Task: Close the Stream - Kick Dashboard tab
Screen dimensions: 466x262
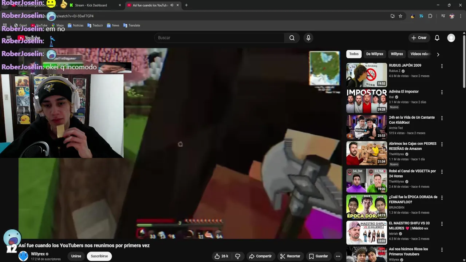Action: [x=120, y=5]
